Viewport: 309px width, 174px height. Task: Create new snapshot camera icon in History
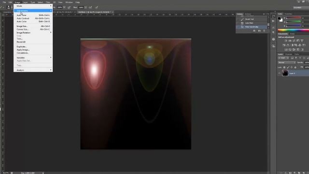click(259, 31)
